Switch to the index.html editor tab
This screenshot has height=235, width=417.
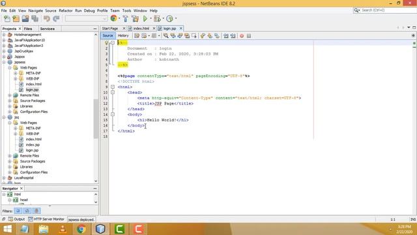tap(141, 29)
